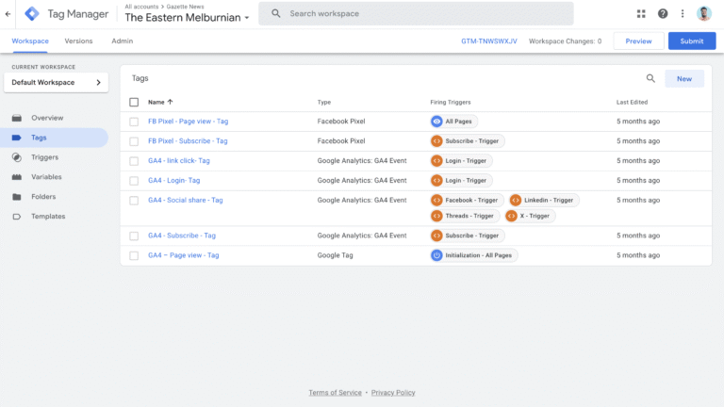Click the search icon in Tags panel
Image resolution: width=724 pixels, height=407 pixels.
point(650,79)
